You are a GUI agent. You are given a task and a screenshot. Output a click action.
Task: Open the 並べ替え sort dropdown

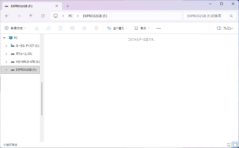(117, 28)
